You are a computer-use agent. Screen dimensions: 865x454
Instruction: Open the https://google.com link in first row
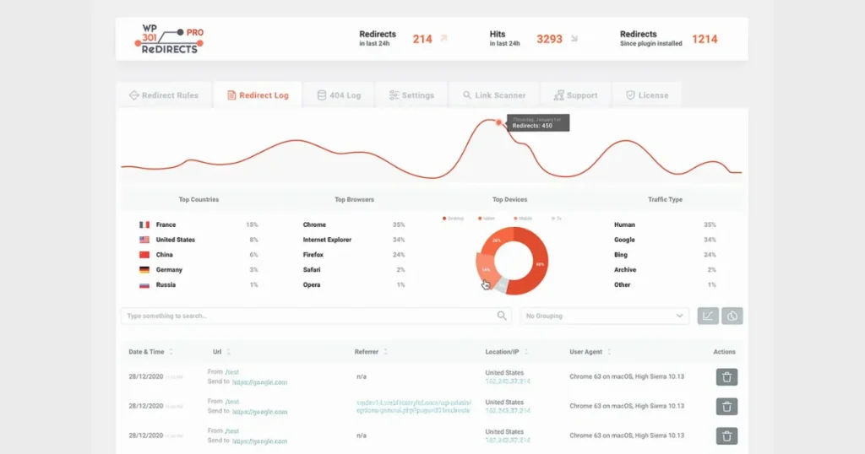point(259,381)
